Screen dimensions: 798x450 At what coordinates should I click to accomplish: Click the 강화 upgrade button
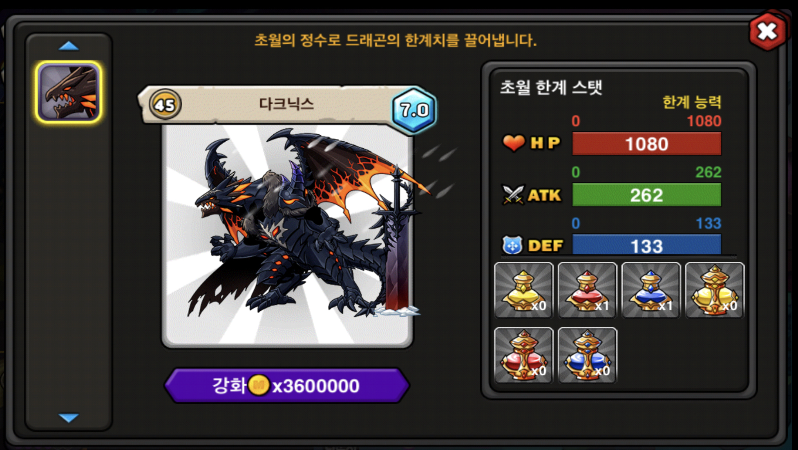point(287,385)
